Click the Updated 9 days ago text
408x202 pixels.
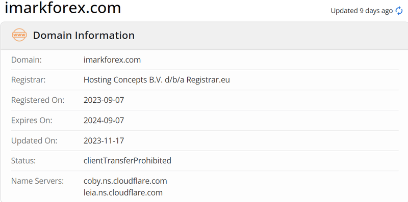[x=362, y=11]
